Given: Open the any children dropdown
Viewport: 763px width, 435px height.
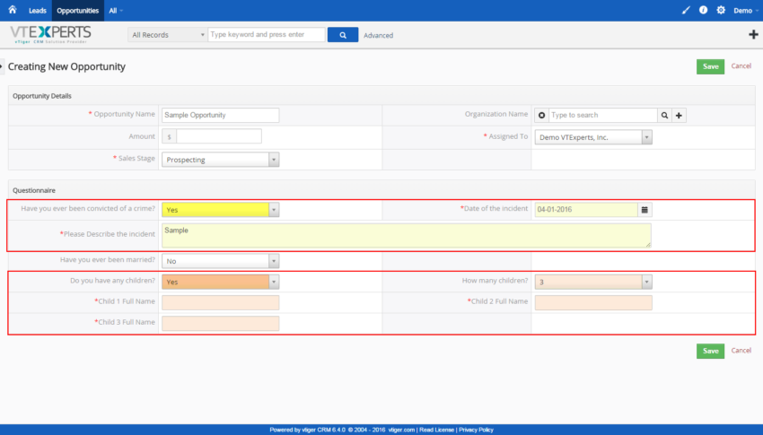Looking at the screenshot, I should 221,282.
